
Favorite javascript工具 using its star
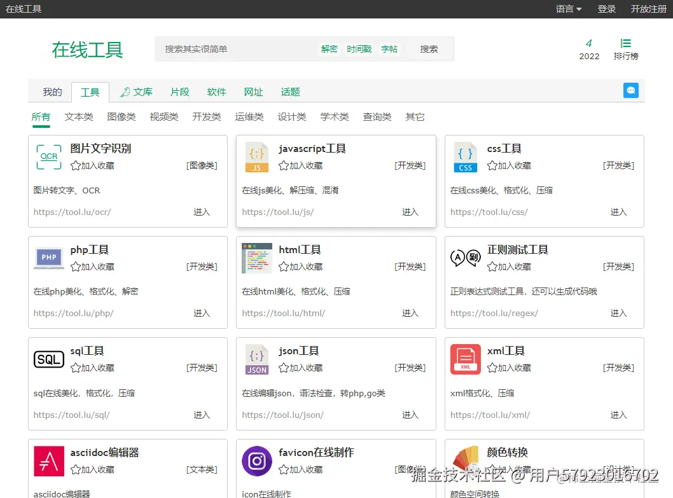coord(284,165)
